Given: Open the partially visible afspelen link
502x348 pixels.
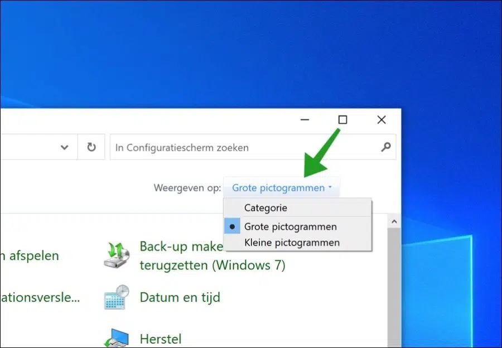Looking at the screenshot, I should (30, 256).
